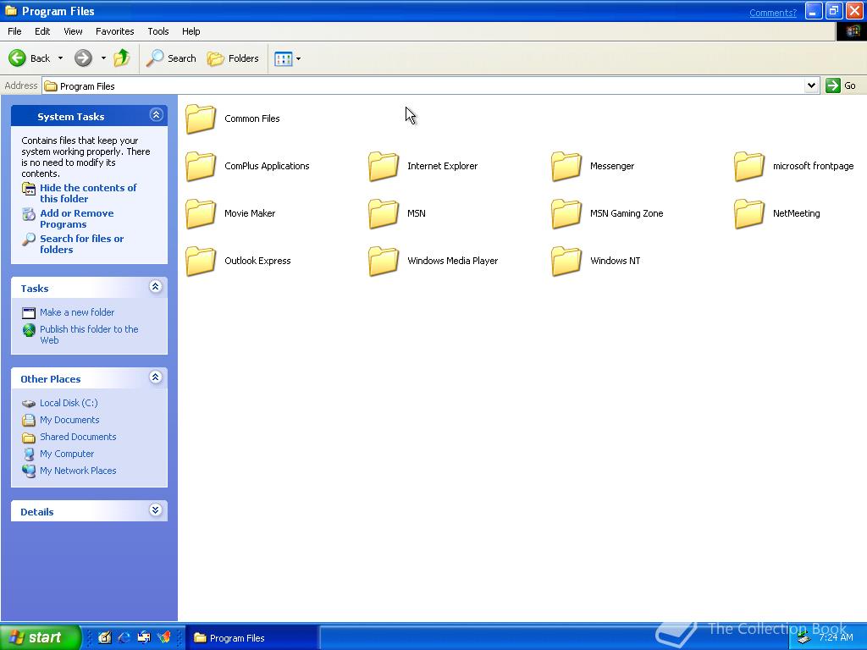The width and height of the screenshot is (867, 650).
Task: Select the Messenger folder icon
Action: coord(566,166)
